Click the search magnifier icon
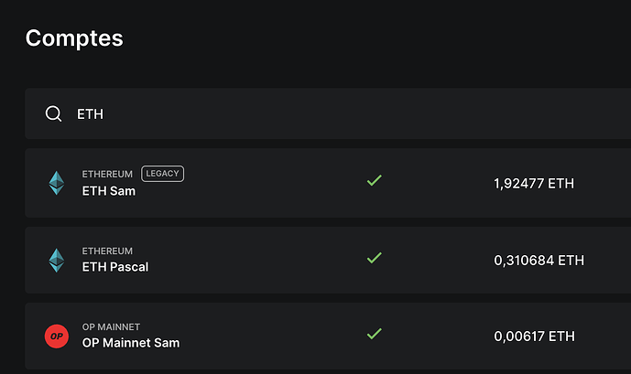The width and height of the screenshot is (631, 374). (x=53, y=114)
